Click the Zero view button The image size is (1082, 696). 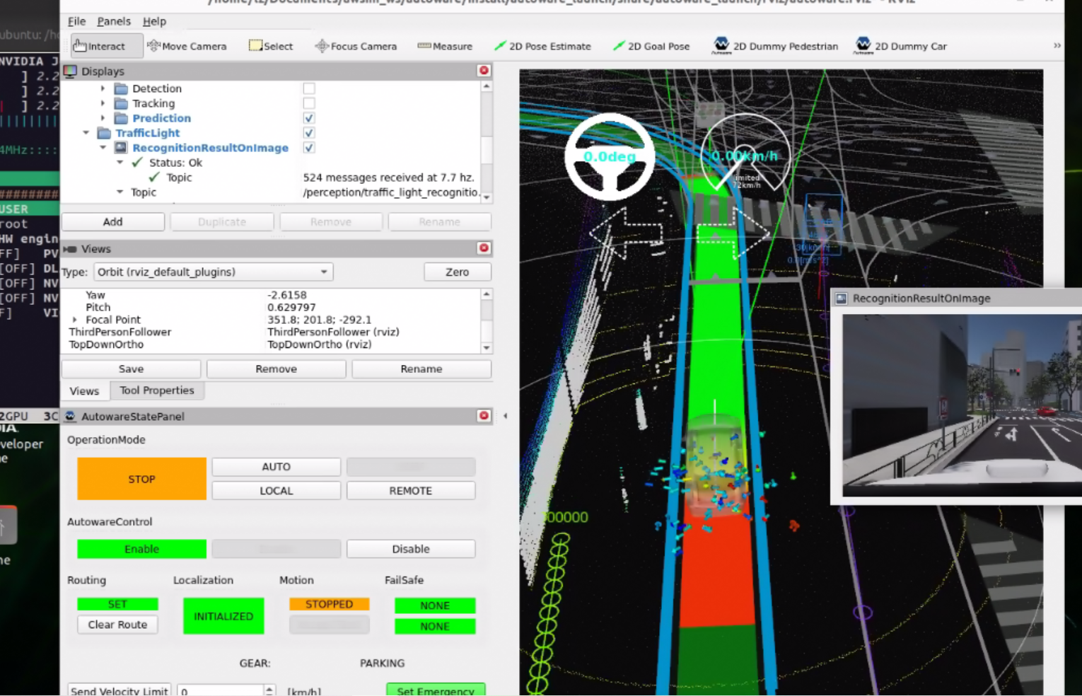pyautogui.click(x=457, y=272)
